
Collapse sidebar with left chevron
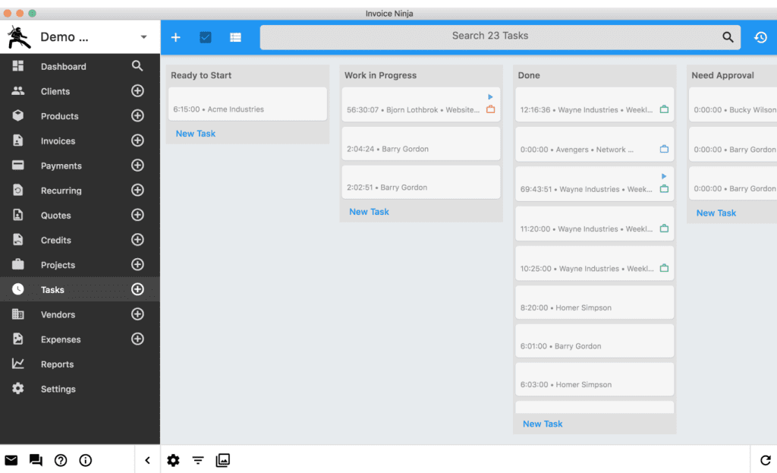tap(147, 460)
